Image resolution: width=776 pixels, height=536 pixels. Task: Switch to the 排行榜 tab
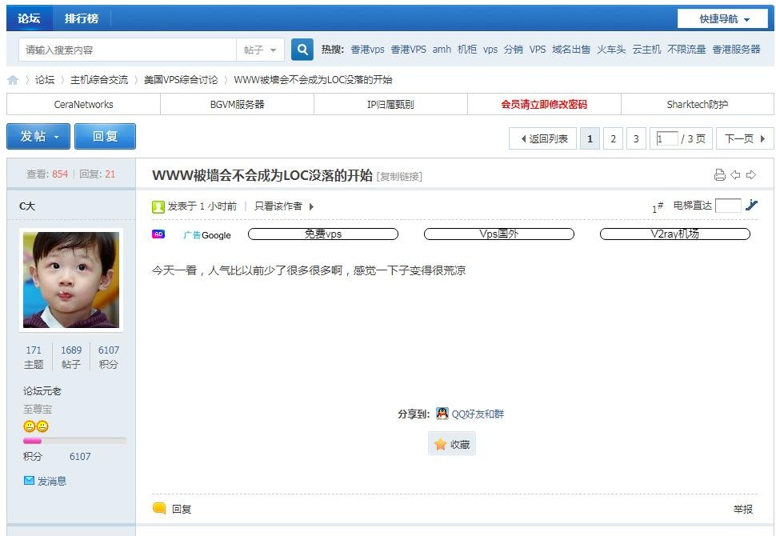click(82, 18)
